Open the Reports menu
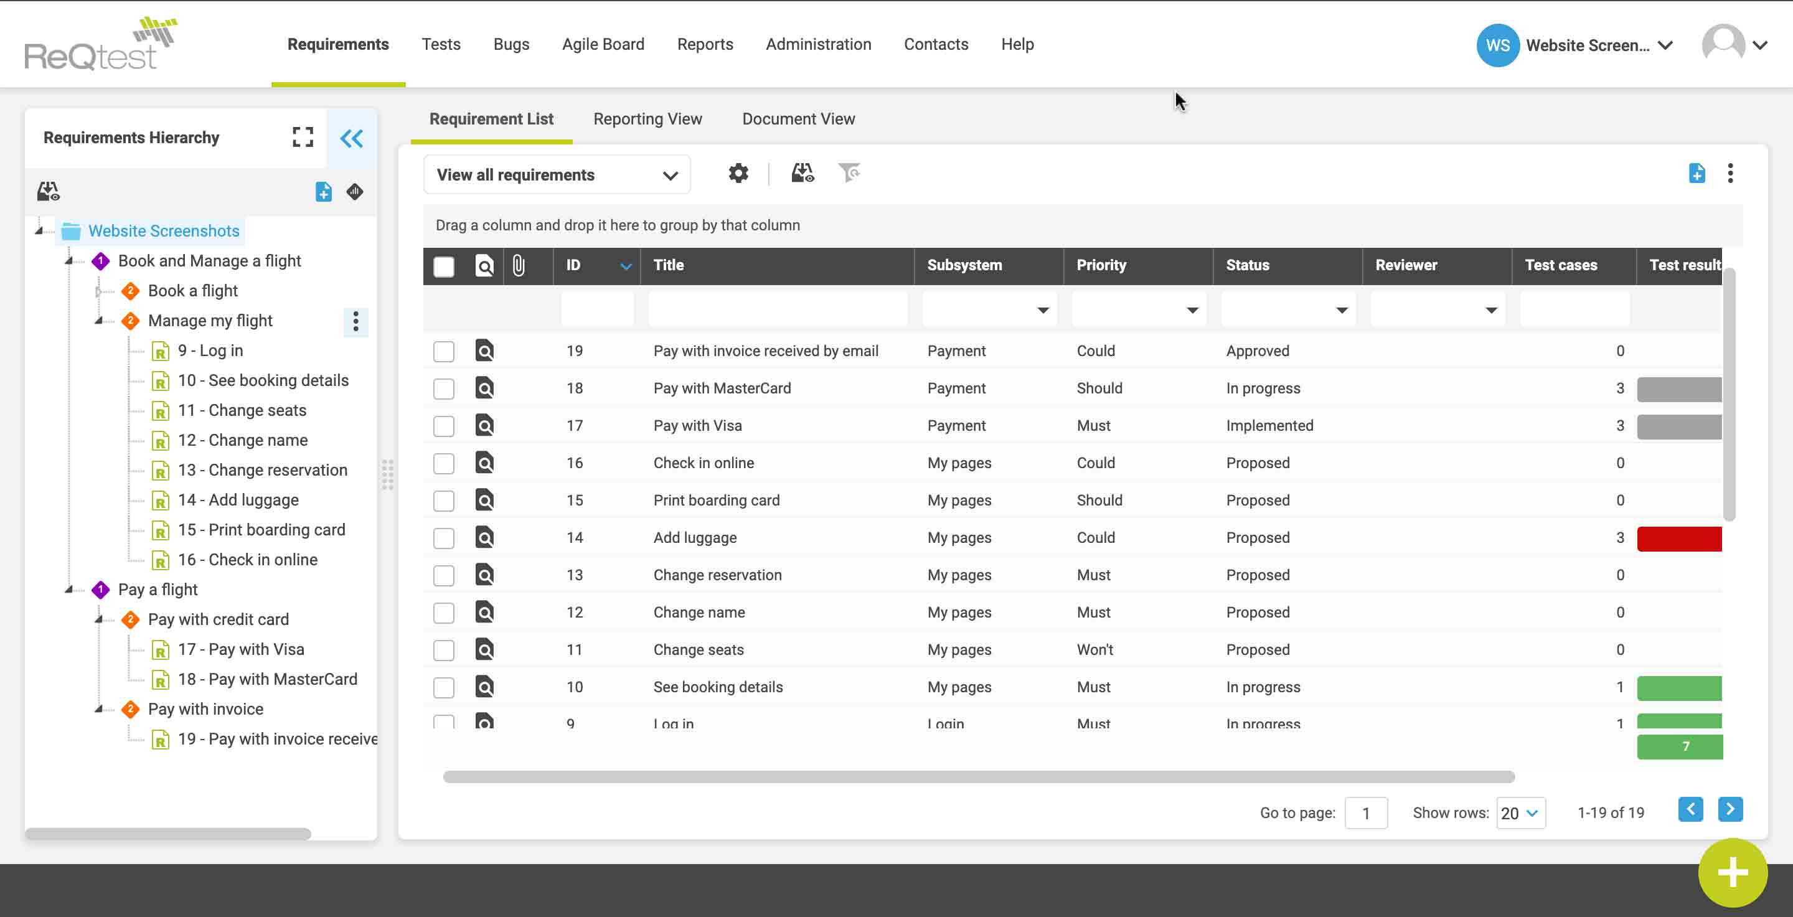This screenshot has height=917, width=1793. (x=705, y=45)
